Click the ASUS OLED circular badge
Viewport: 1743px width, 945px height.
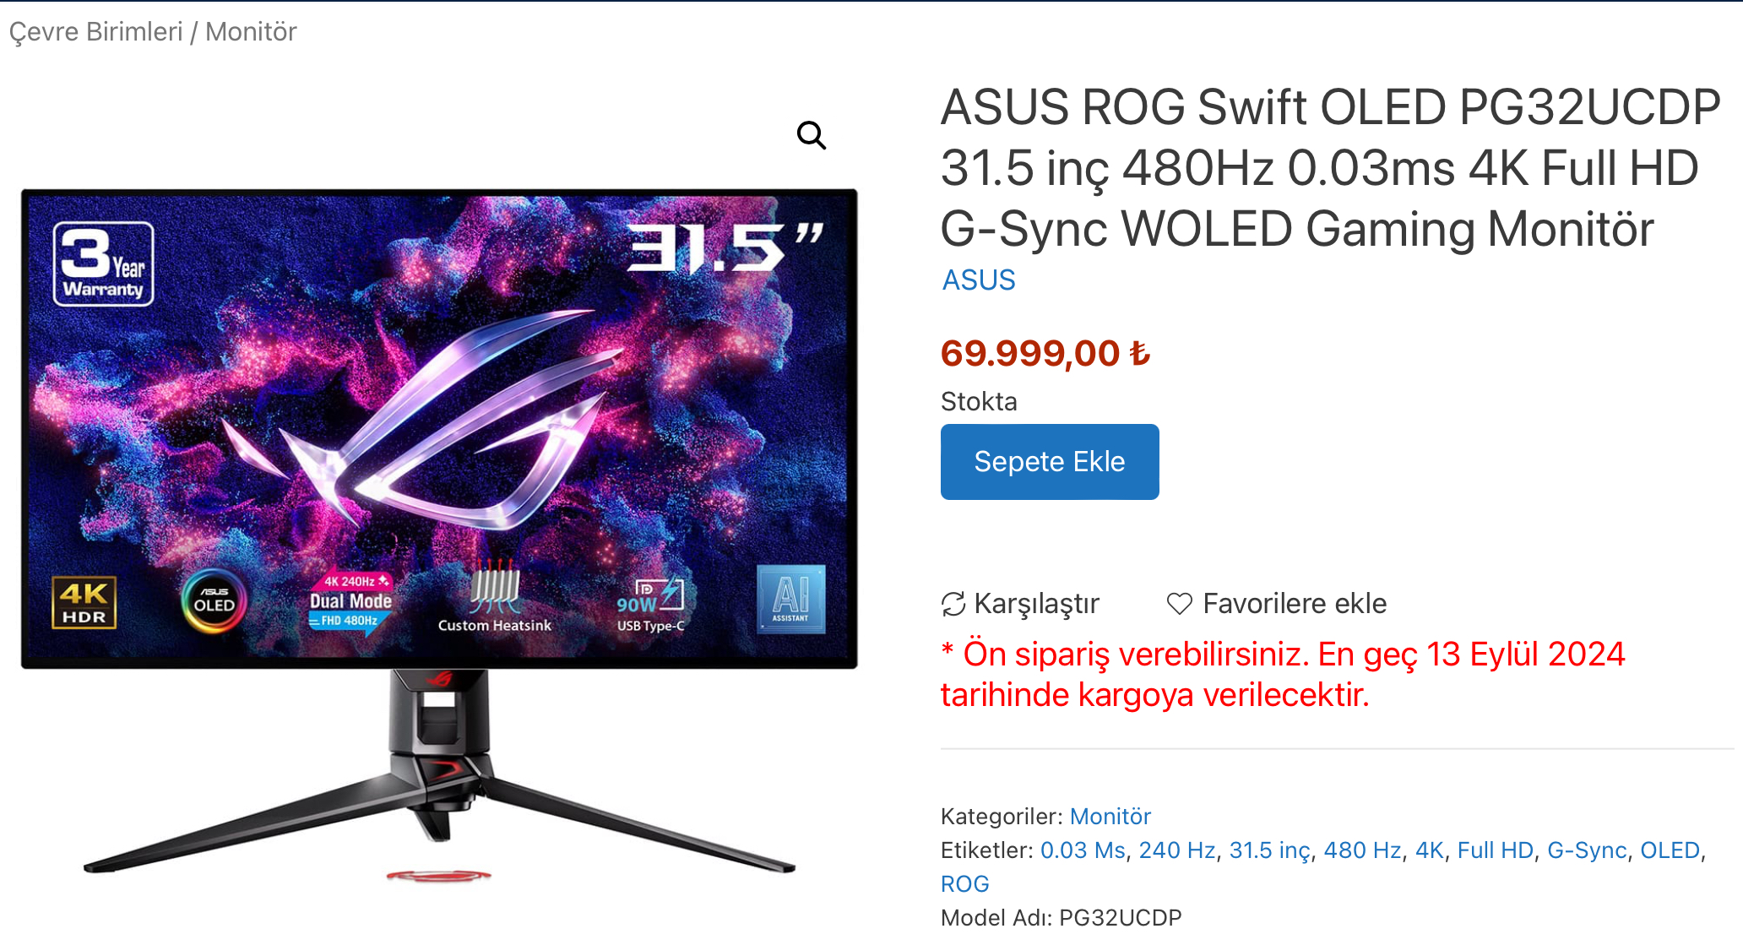[x=214, y=601]
